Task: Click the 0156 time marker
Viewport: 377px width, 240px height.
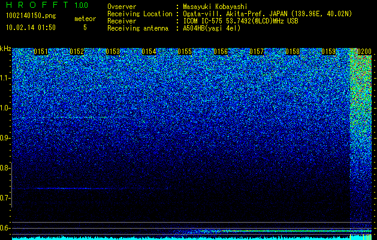Action: (x=221, y=52)
